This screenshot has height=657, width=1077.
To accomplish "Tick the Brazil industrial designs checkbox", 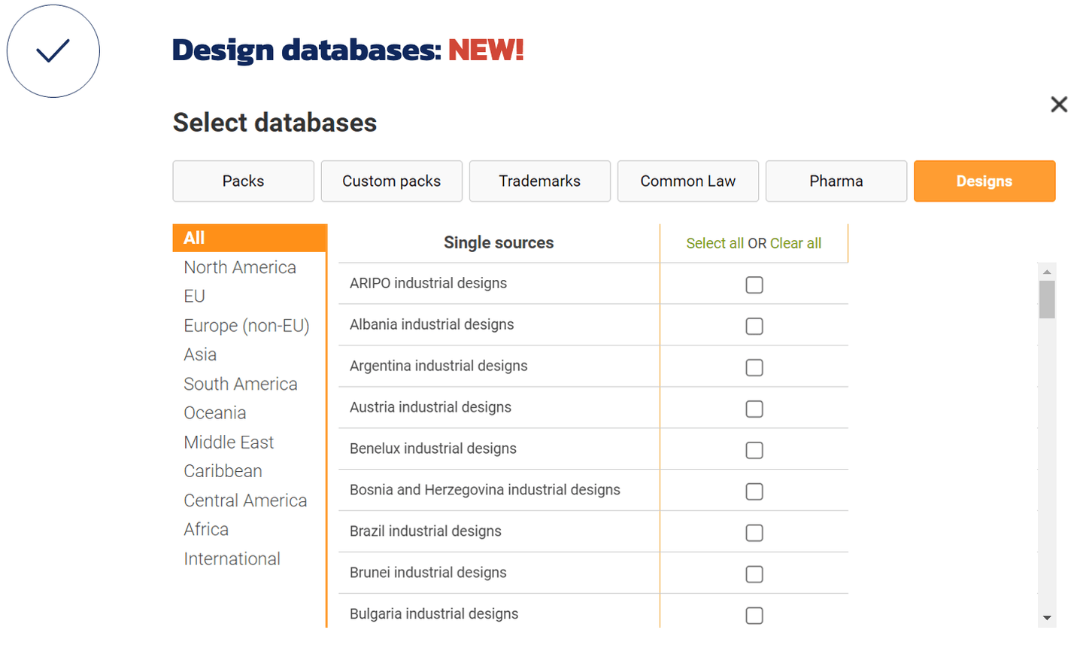I will (x=754, y=532).
